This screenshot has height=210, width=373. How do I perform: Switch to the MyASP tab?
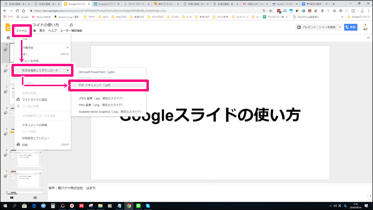[285, 4]
